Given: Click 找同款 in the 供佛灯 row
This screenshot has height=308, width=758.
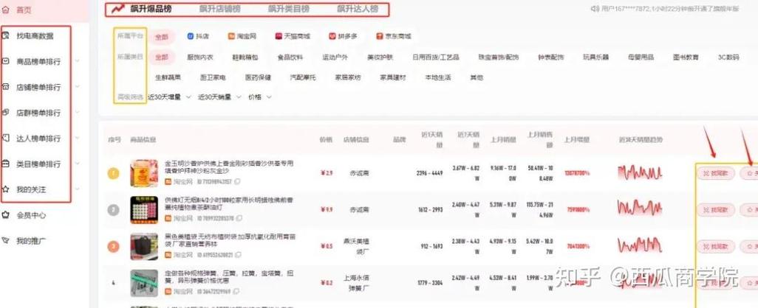Looking at the screenshot, I should pos(715,210).
